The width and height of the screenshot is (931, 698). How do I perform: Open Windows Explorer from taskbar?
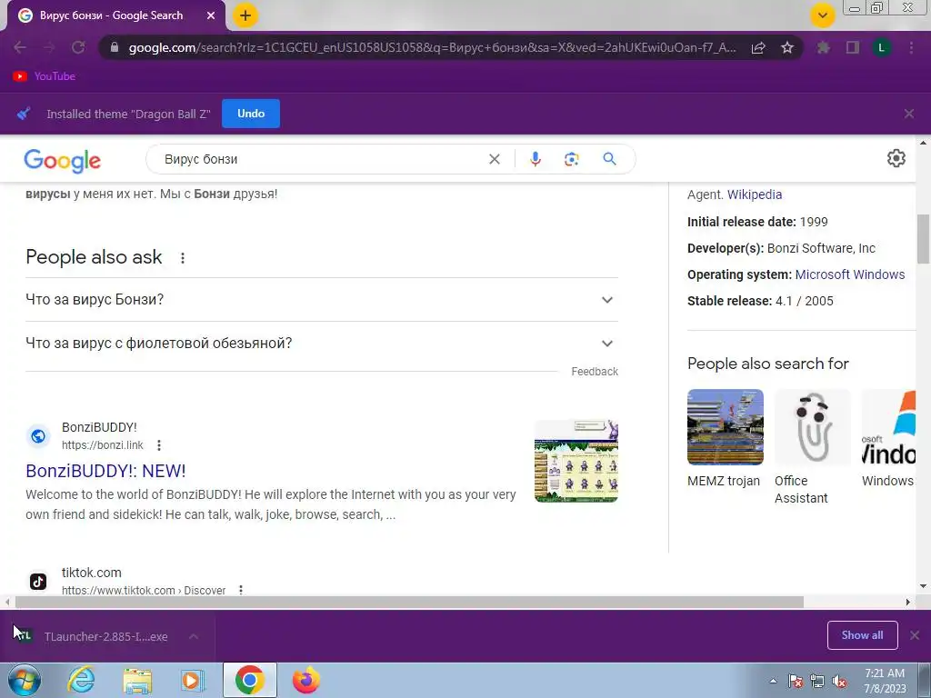[x=137, y=680]
